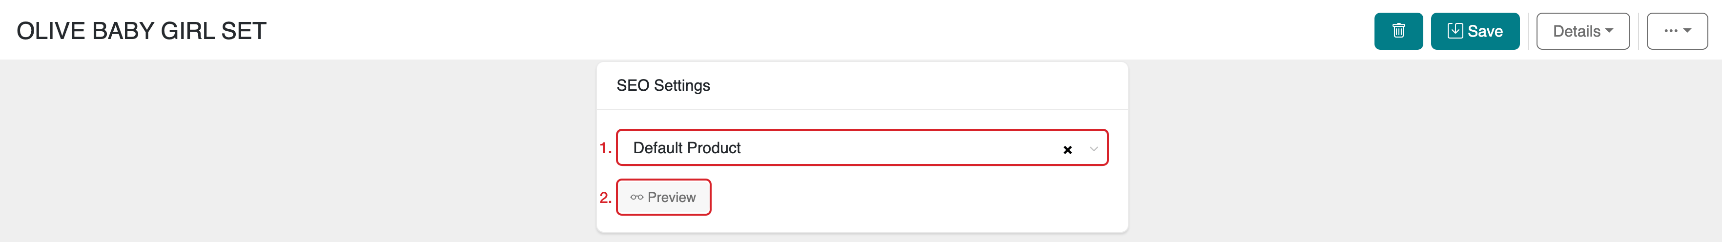
Task: Open the Details dropdown menu
Action: pyautogui.click(x=1582, y=31)
